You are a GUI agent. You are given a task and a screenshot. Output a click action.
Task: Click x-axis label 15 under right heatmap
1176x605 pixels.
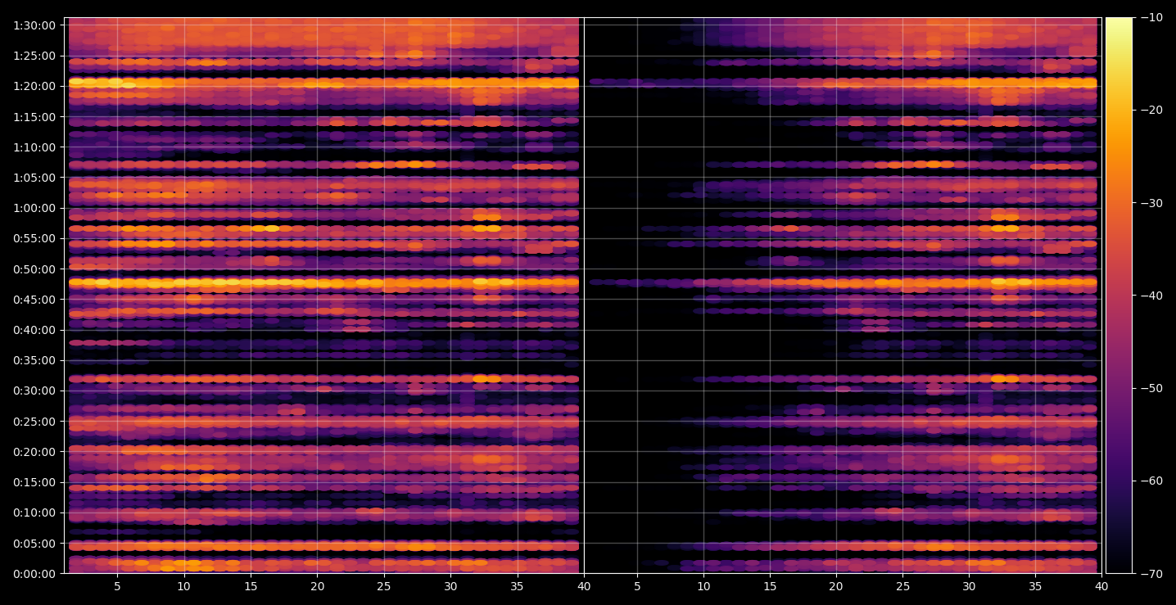pos(769,586)
